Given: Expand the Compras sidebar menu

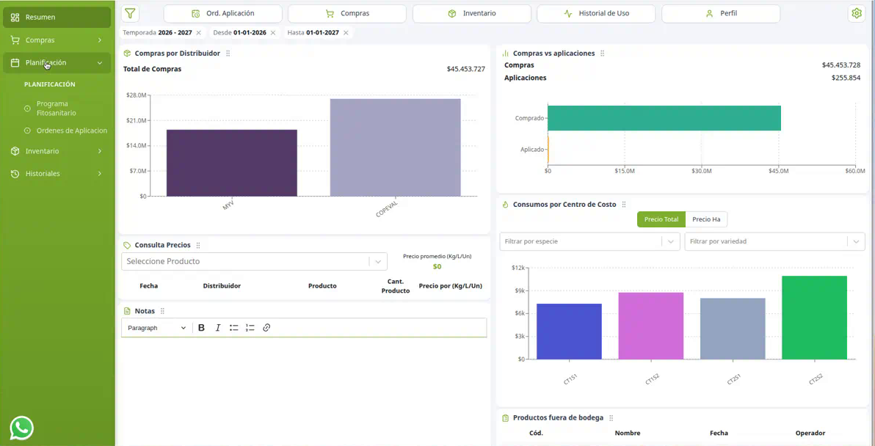Looking at the screenshot, I should coord(57,40).
